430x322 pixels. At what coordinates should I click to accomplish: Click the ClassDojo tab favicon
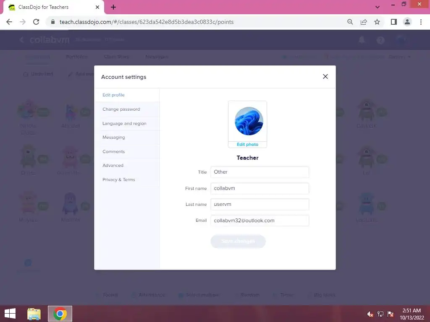point(12,7)
